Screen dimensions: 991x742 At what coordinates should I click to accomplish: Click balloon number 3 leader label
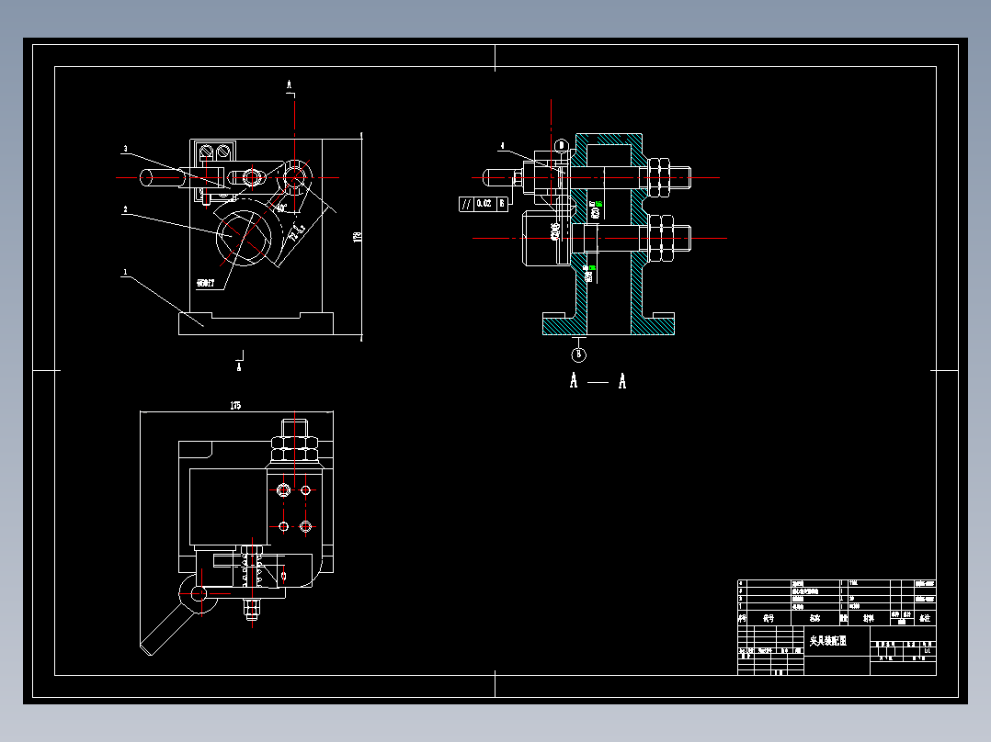tap(125, 149)
